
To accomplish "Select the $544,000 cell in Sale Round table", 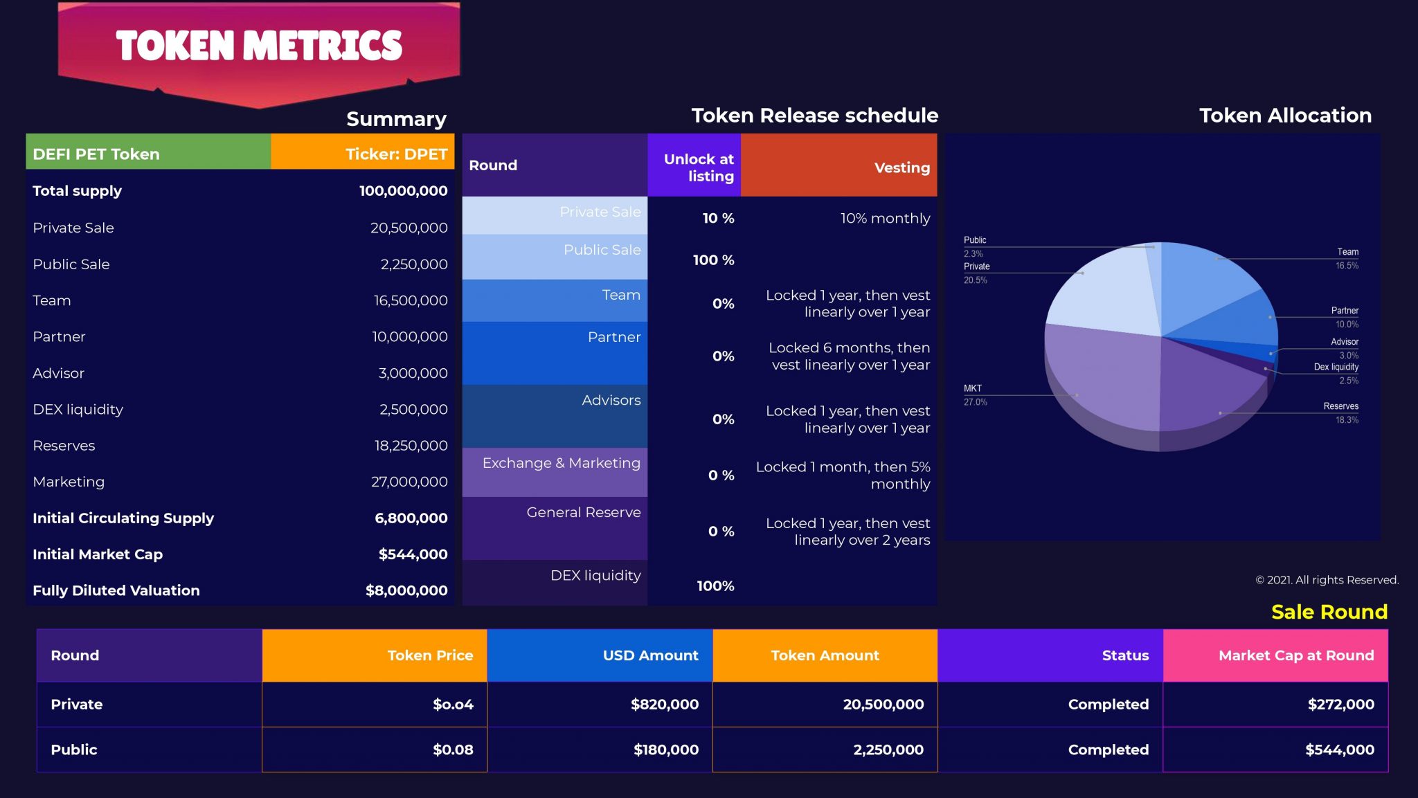I will 1276,750.
